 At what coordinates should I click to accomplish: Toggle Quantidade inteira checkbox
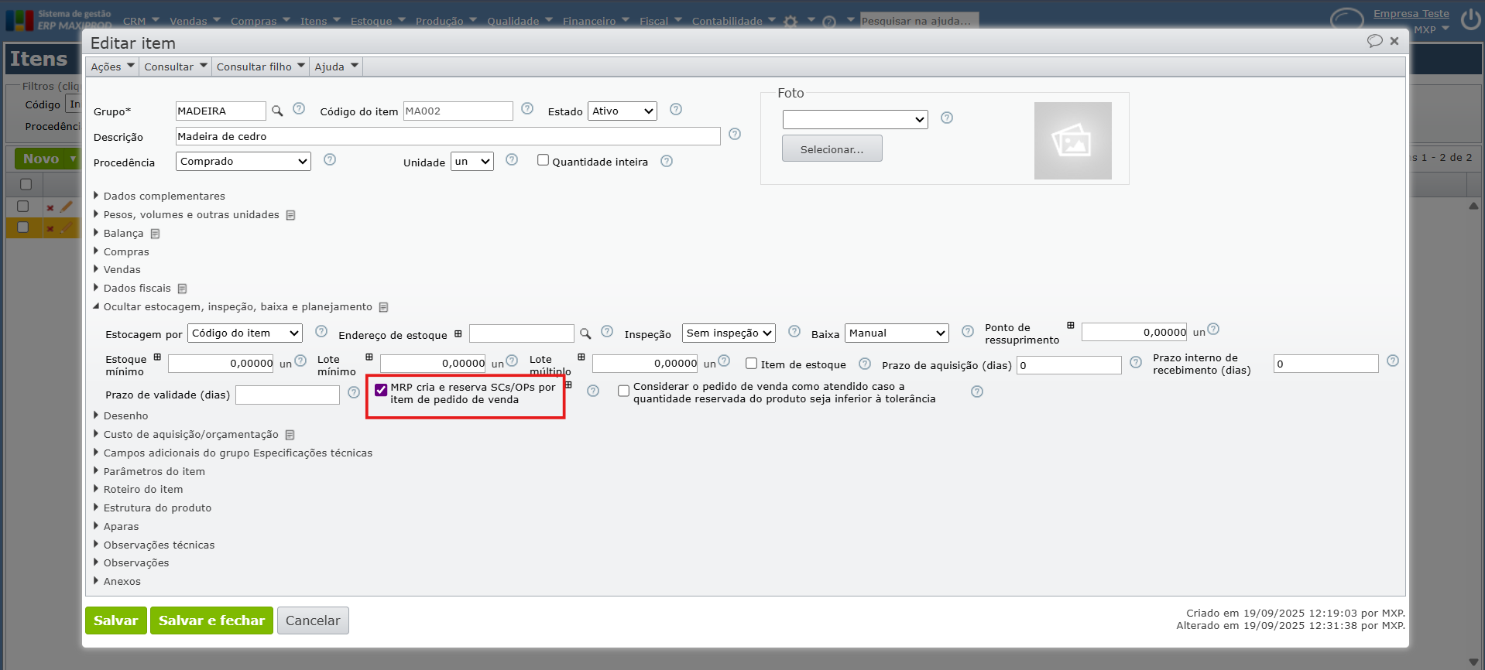pyautogui.click(x=544, y=160)
